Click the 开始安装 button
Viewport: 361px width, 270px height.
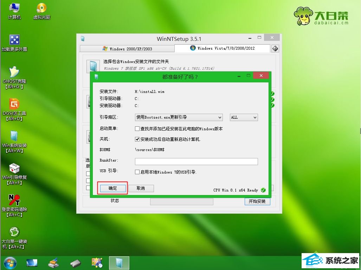coord(257,201)
